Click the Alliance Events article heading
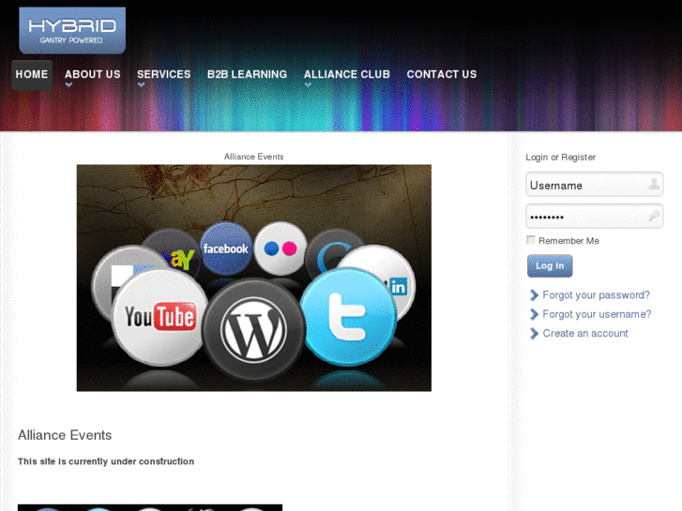 pyautogui.click(x=65, y=435)
